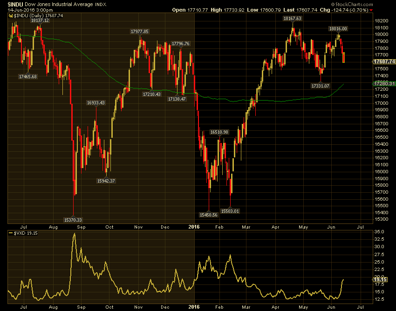Select the $INDU ticker symbol in the title
Screen dimensions: 396x311
point(15,5)
